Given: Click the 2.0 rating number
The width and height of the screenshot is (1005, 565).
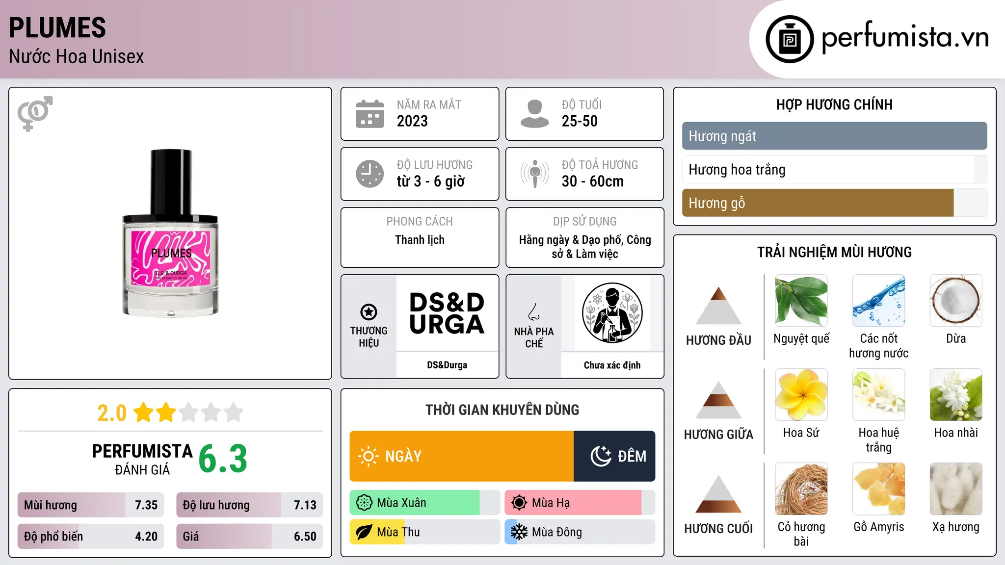Looking at the screenshot, I should (112, 413).
